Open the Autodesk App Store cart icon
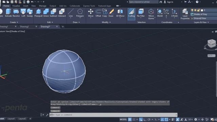This screenshot has height=122, width=217. (185, 2)
